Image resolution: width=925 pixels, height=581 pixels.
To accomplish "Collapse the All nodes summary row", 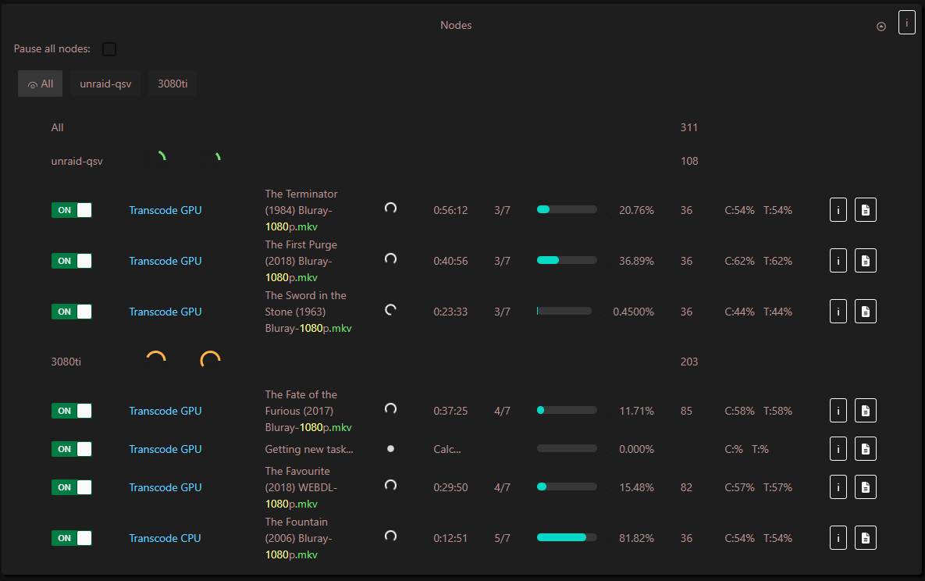I will (57, 127).
